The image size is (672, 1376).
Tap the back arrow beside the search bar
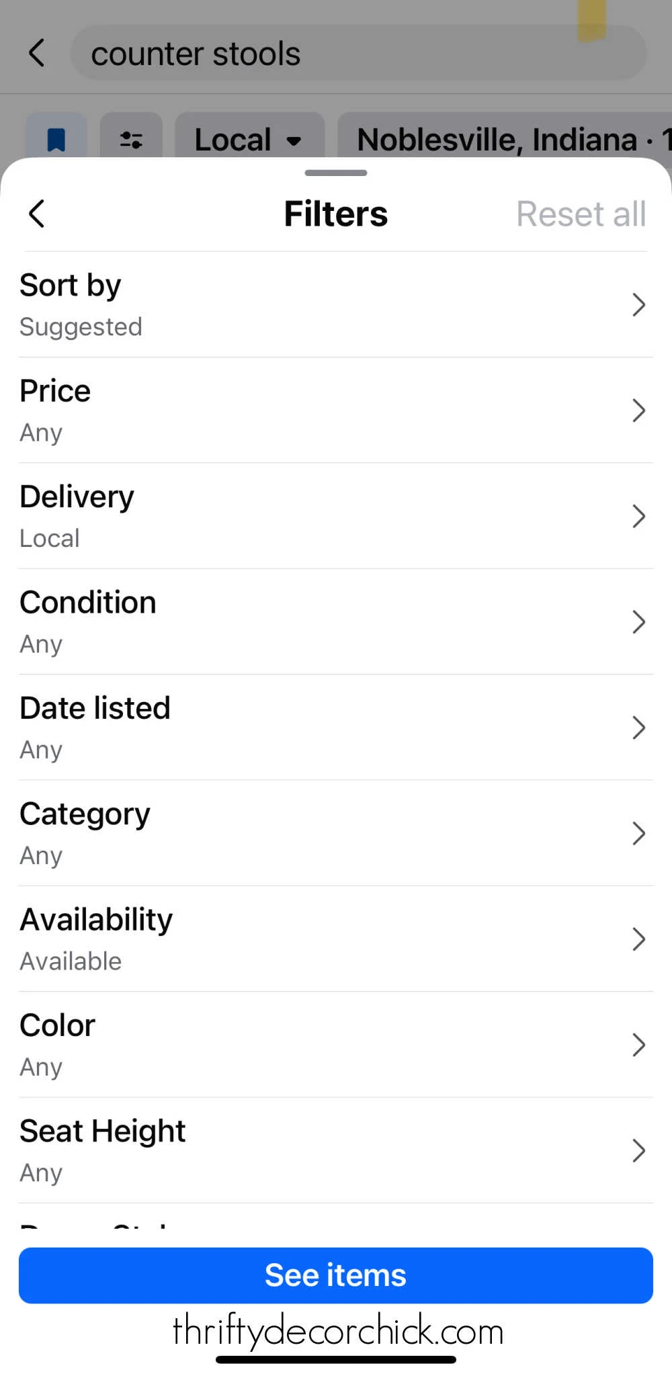(37, 53)
